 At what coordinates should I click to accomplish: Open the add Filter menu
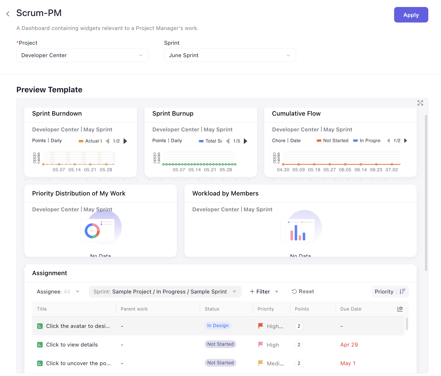(x=264, y=291)
